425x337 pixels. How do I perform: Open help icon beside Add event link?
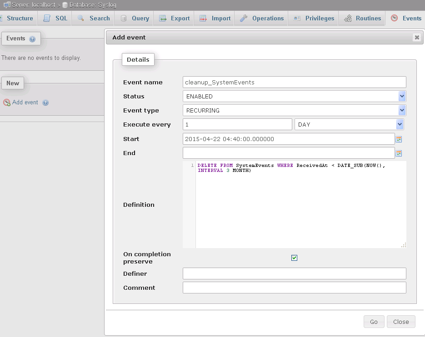point(45,103)
